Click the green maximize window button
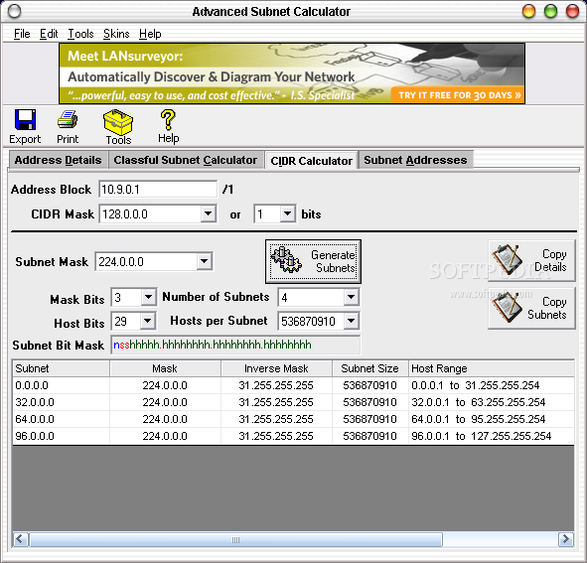This screenshot has width=587, height=563. tap(550, 11)
